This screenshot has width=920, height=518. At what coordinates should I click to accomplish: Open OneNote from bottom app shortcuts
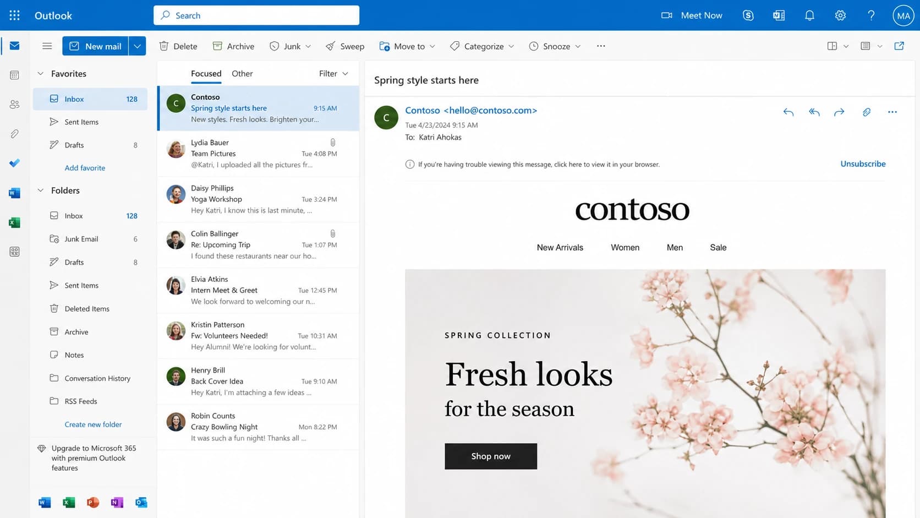tap(117, 502)
